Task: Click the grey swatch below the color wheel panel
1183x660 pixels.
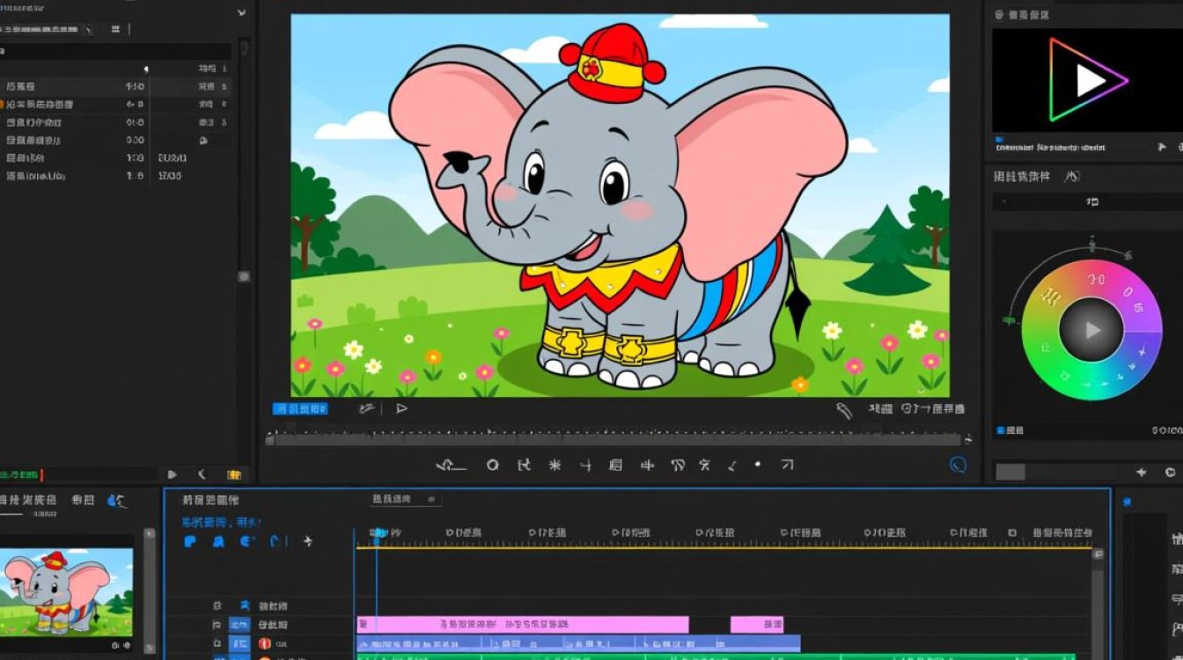Action: (x=1010, y=473)
